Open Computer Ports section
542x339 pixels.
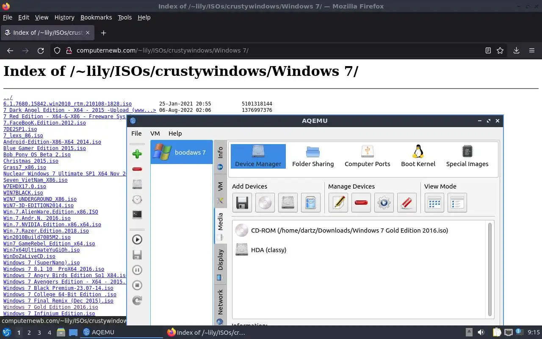[x=368, y=156]
